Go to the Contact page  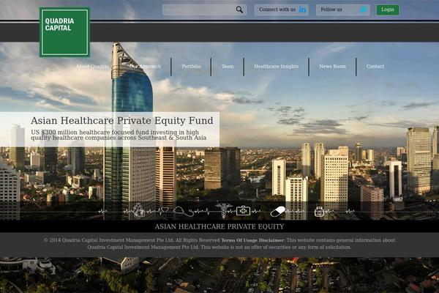(x=375, y=67)
